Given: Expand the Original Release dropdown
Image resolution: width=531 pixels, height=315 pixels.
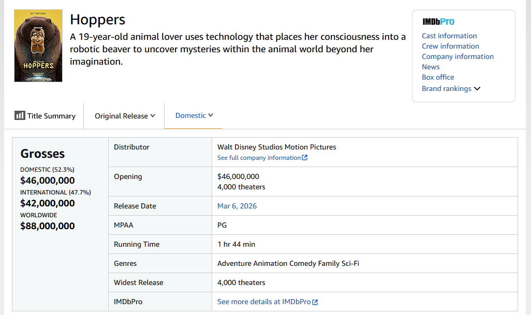Looking at the screenshot, I should (x=125, y=116).
